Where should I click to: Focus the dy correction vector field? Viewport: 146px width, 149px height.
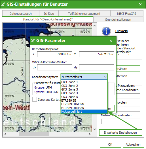pos(97,67)
